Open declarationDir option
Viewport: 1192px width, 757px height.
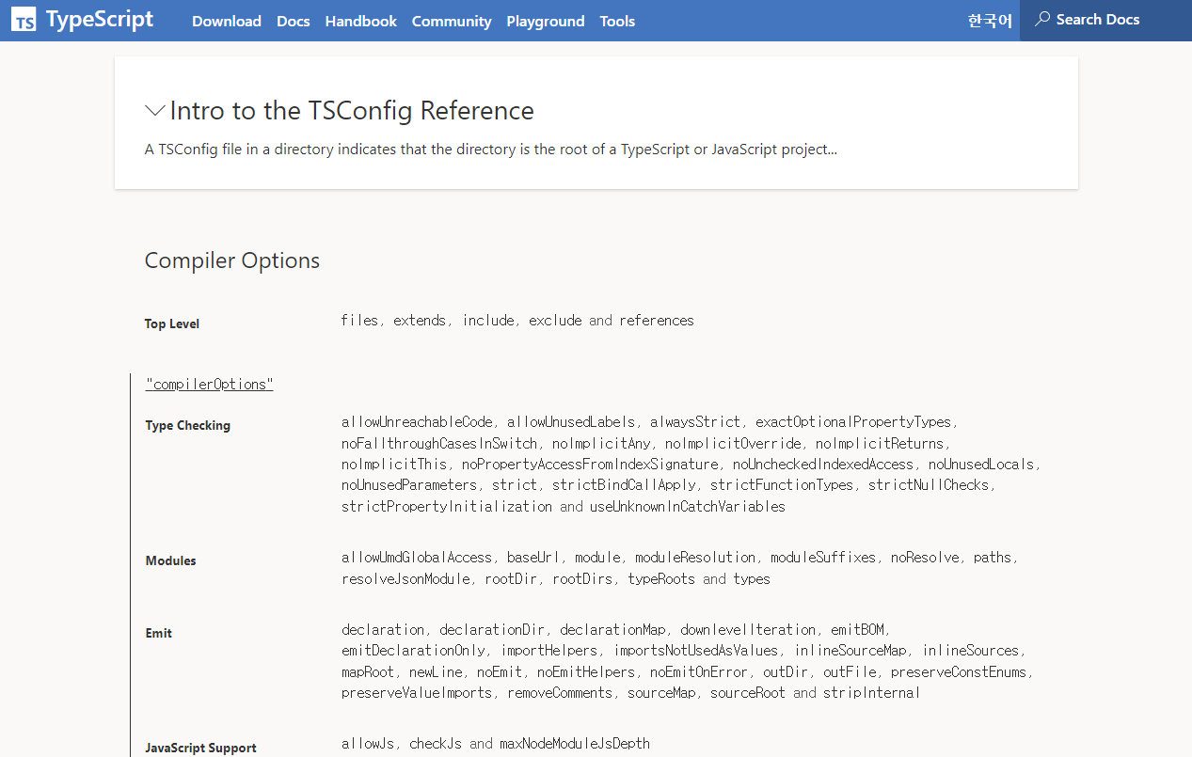click(x=492, y=630)
